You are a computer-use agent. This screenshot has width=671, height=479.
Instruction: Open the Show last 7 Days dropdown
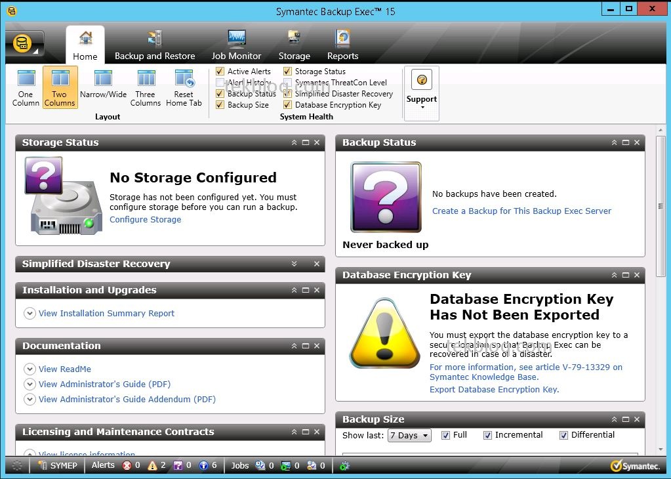409,435
